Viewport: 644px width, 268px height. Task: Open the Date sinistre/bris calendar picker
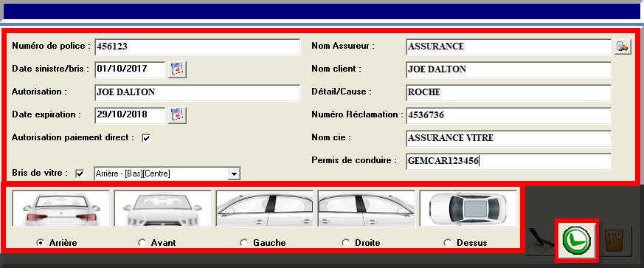[178, 69]
